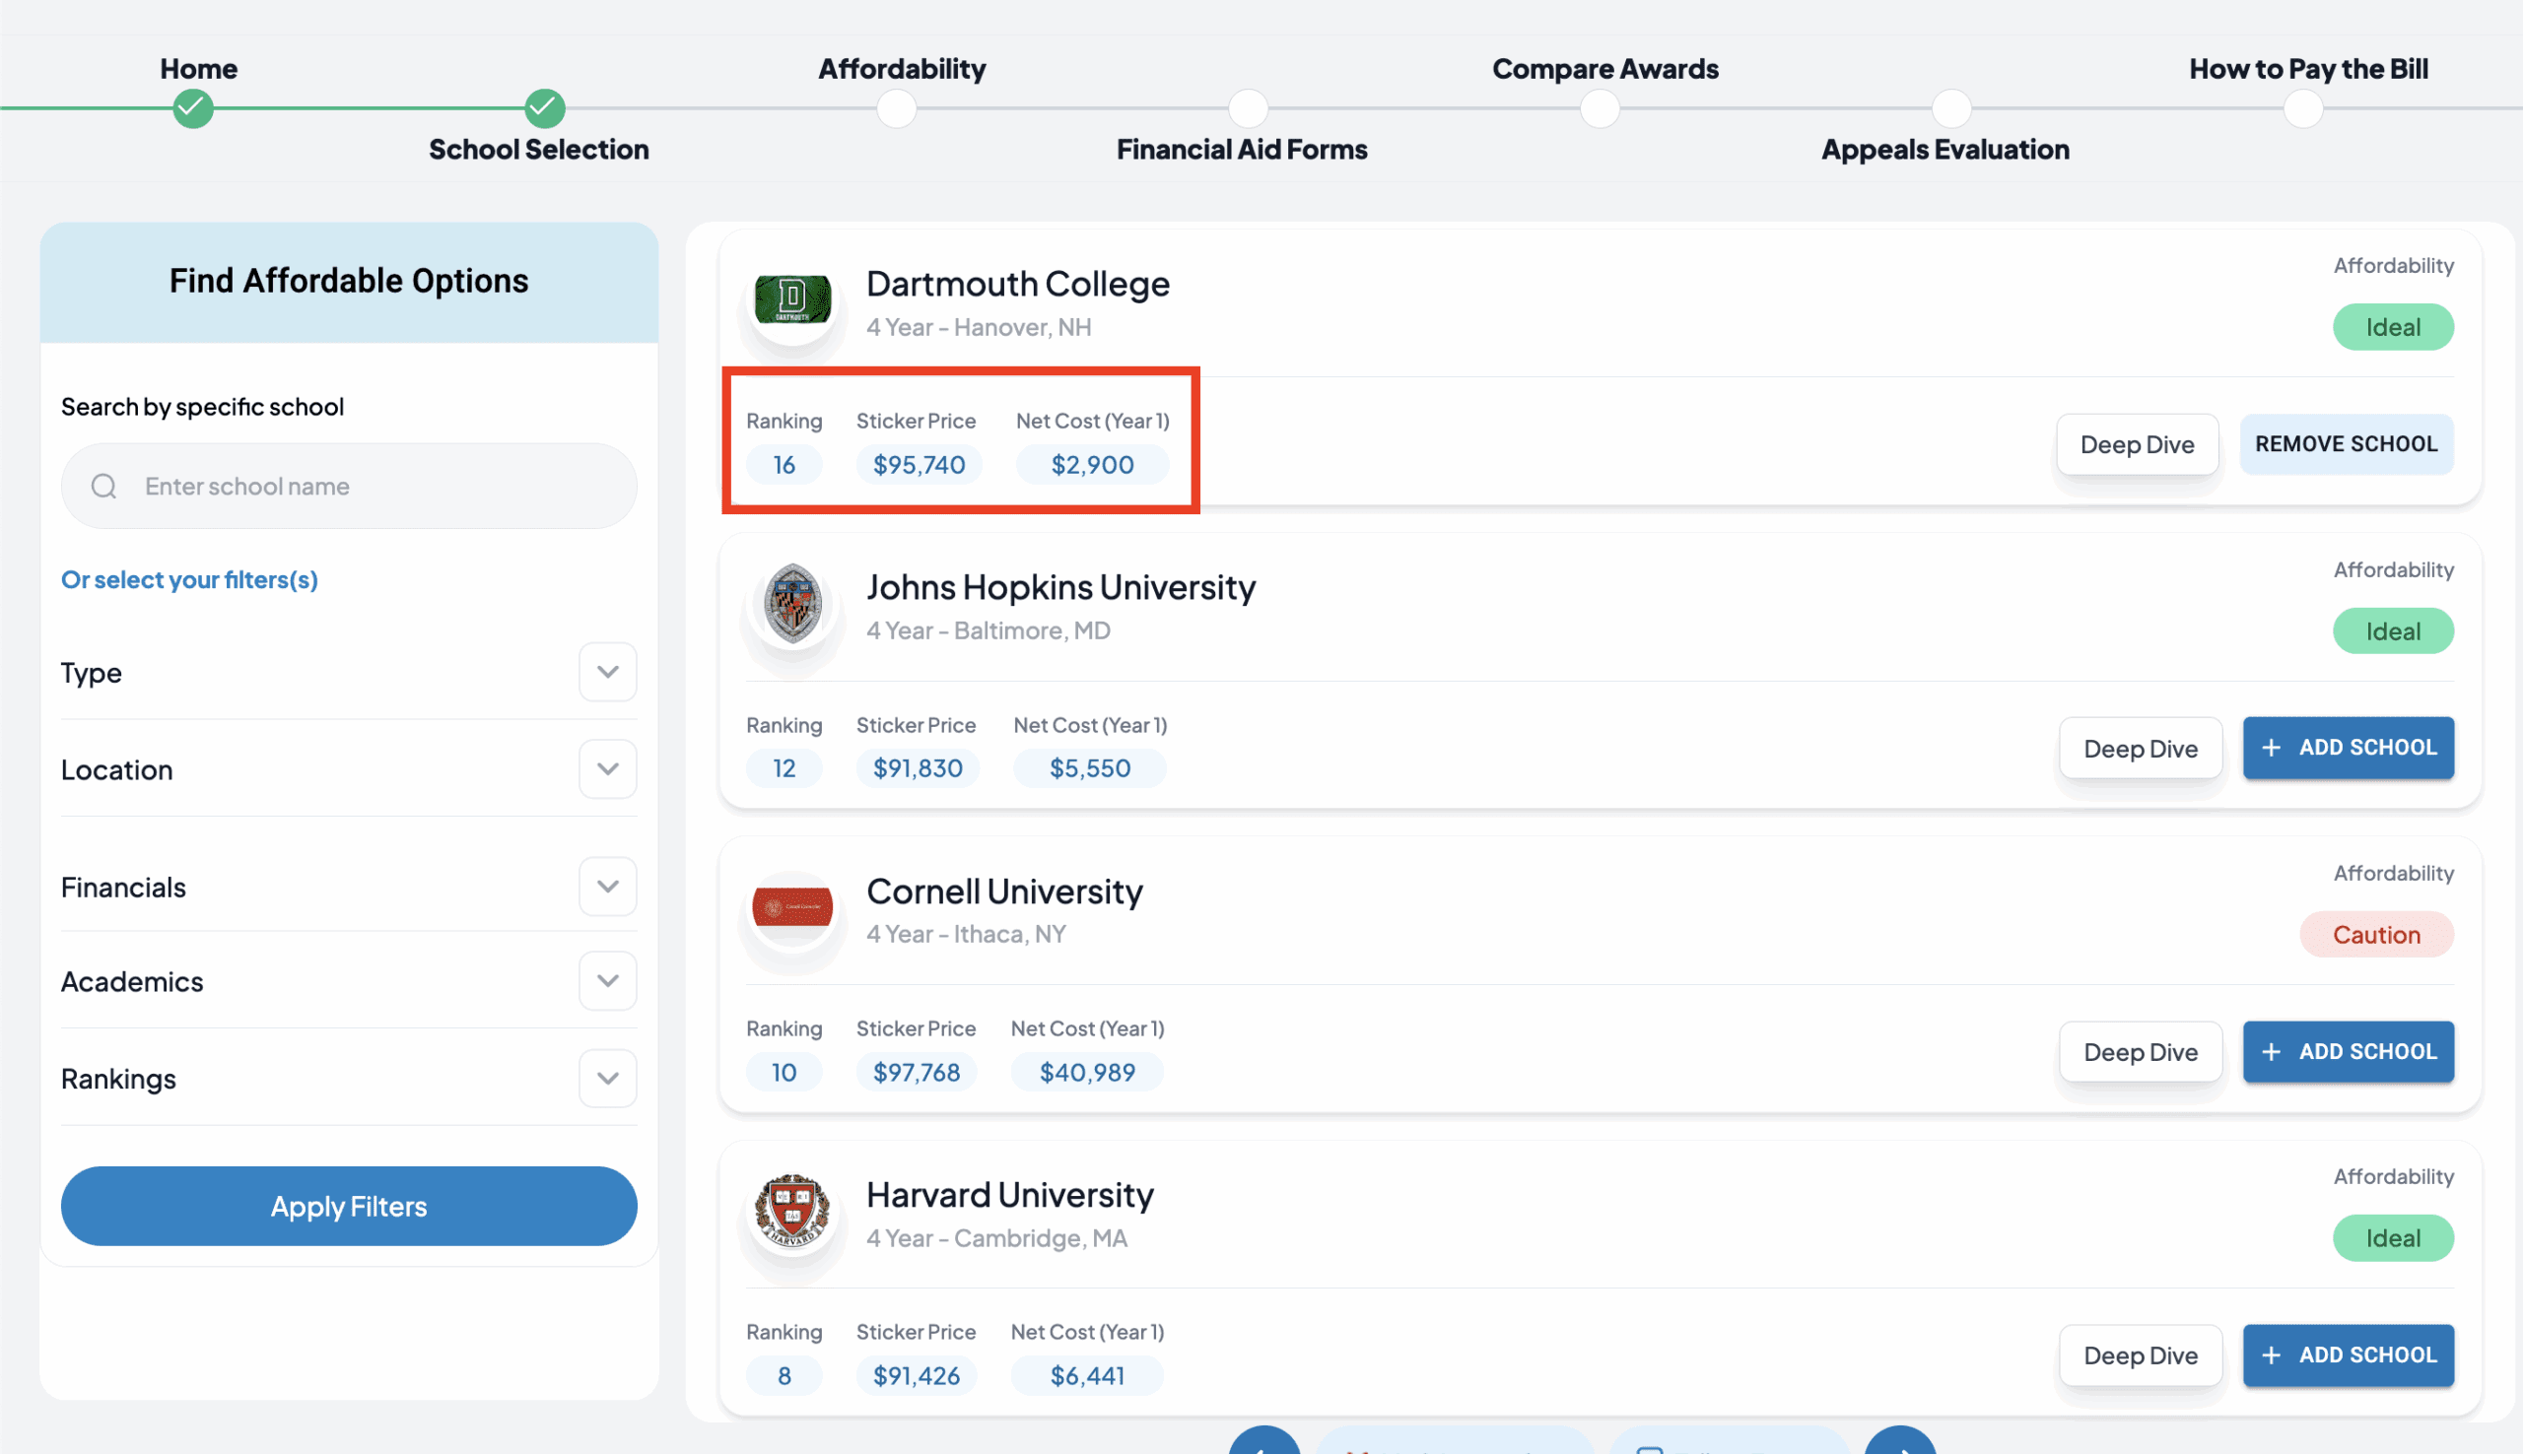The height and width of the screenshot is (1454, 2523).
Task: Remove Dartmouth College from list
Action: 2346,444
